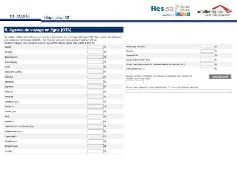The image size is (237, 178).
Task: Click the Olotels.com percentage box
Action: (x=95, y=141)
